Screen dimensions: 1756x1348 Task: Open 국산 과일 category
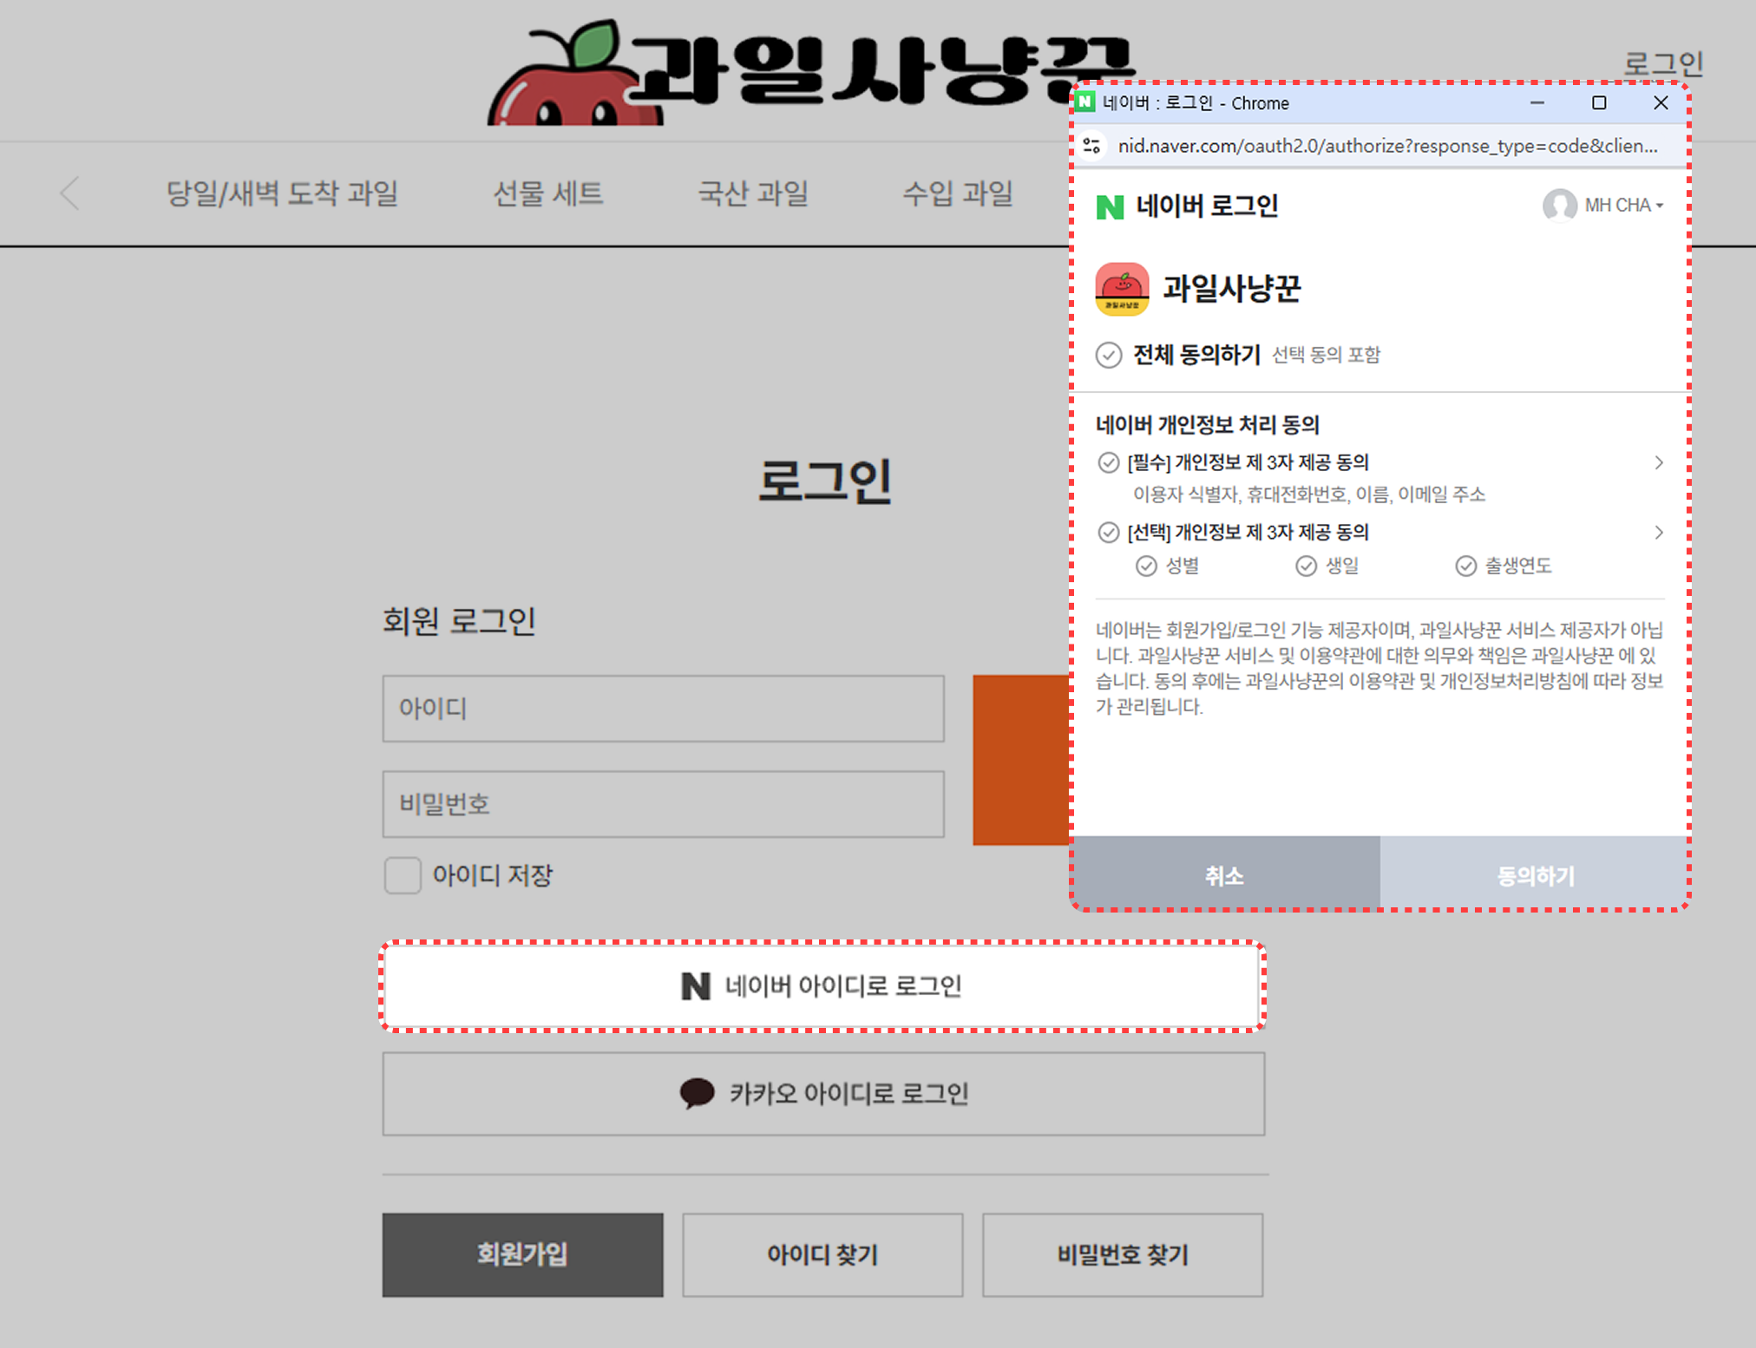(x=753, y=193)
